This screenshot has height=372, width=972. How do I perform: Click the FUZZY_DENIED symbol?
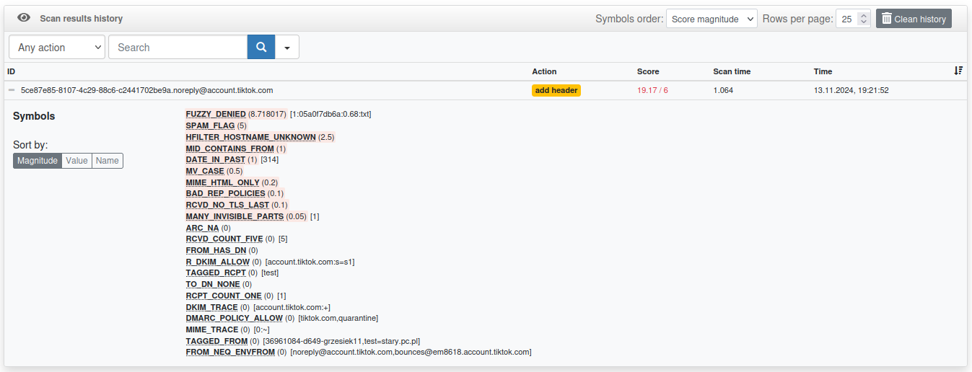pos(216,114)
